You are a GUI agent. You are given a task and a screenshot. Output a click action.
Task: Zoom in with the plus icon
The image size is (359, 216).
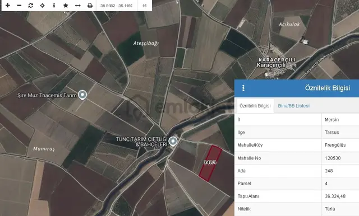pyautogui.click(x=7, y=5)
